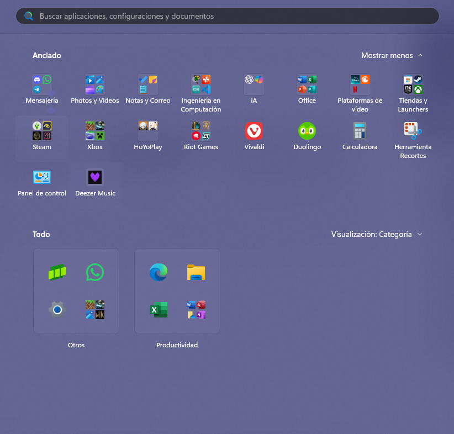The height and width of the screenshot is (434, 454).
Task: Open the Notas y Correo folder
Action: pos(148,84)
